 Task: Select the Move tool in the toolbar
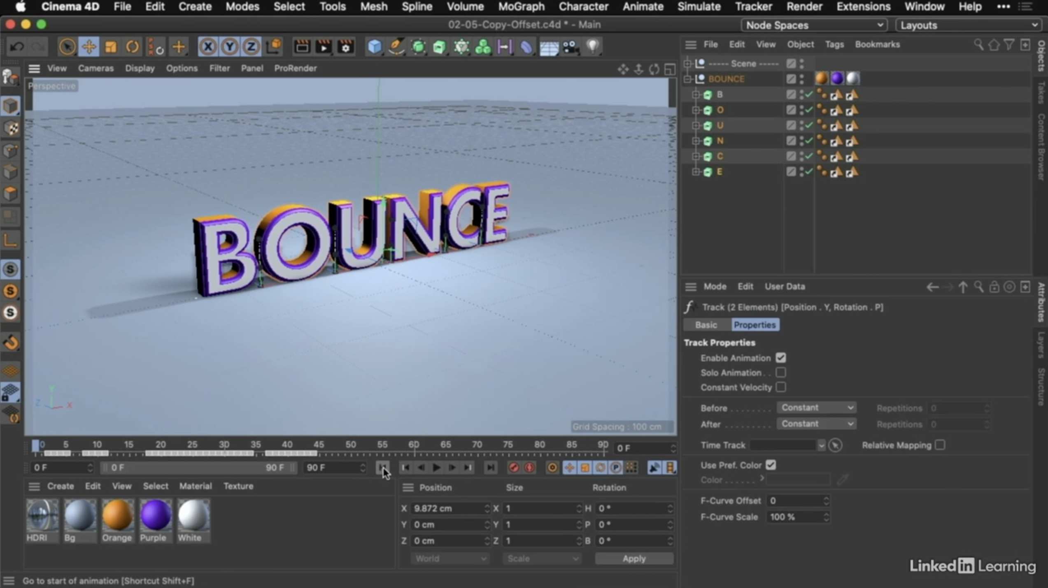coord(89,46)
